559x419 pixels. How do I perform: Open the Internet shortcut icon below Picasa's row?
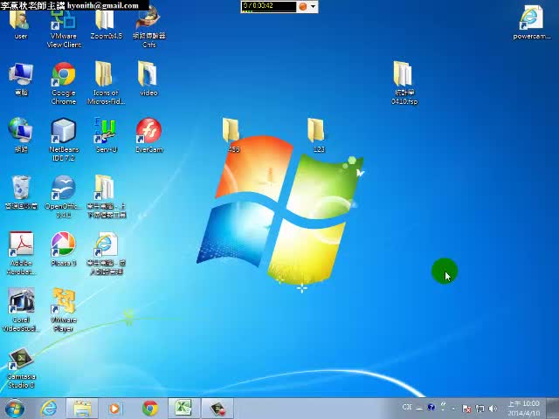(106, 254)
